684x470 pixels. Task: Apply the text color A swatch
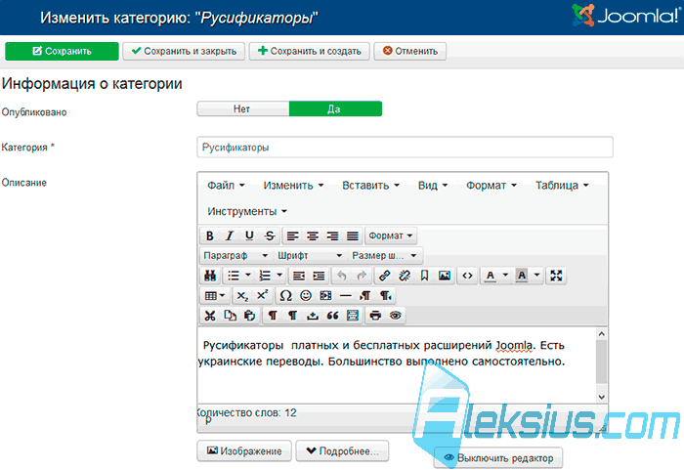[491, 276]
